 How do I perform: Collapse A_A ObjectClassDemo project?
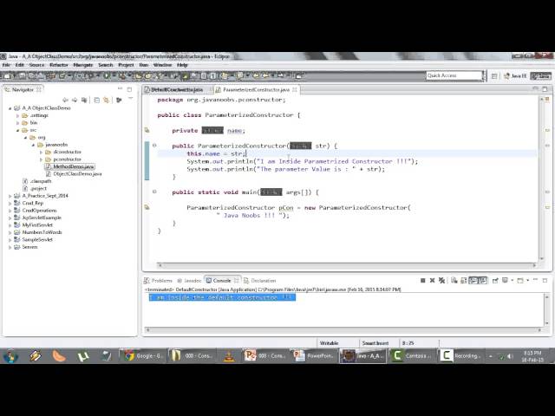point(10,108)
